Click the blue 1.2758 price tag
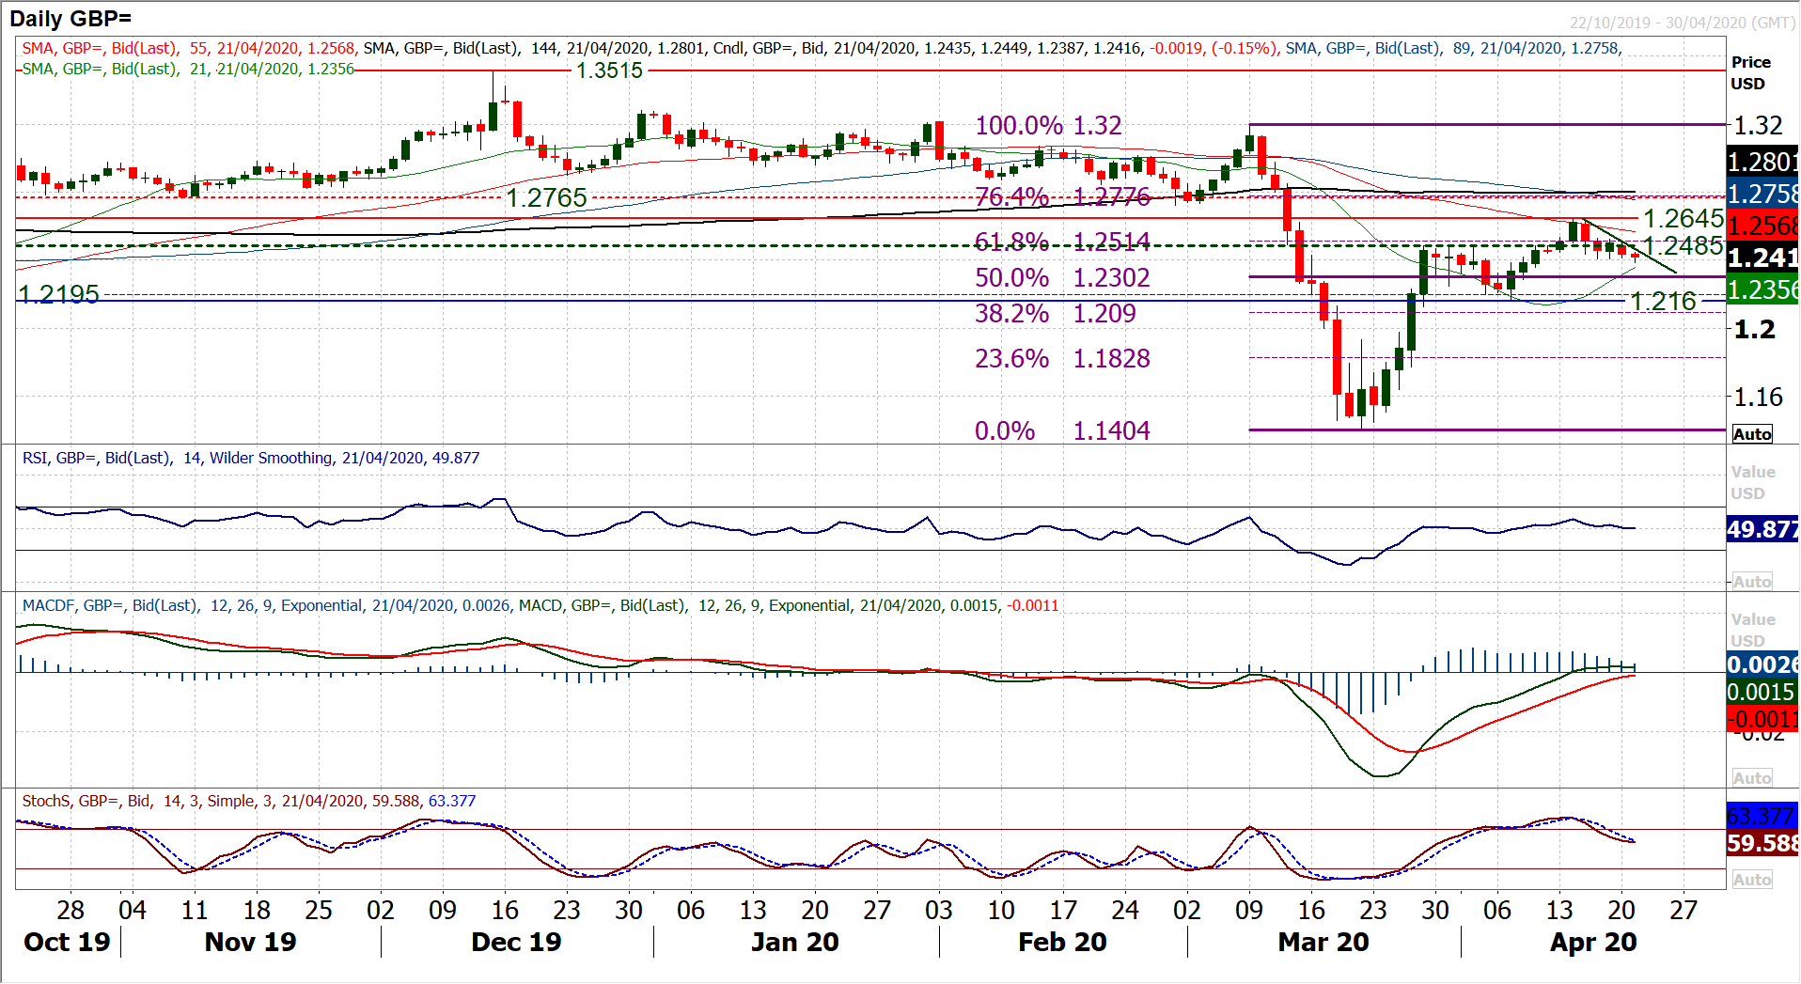The width and height of the screenshot is (1801, 984). pyautogui.click(x=1762, y=194)
